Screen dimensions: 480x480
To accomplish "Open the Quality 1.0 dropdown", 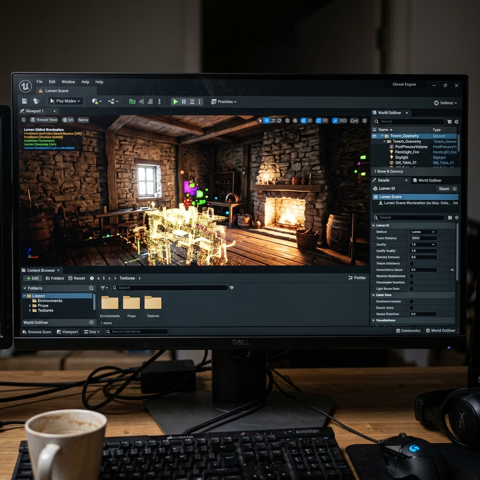I will coord(423,245).
